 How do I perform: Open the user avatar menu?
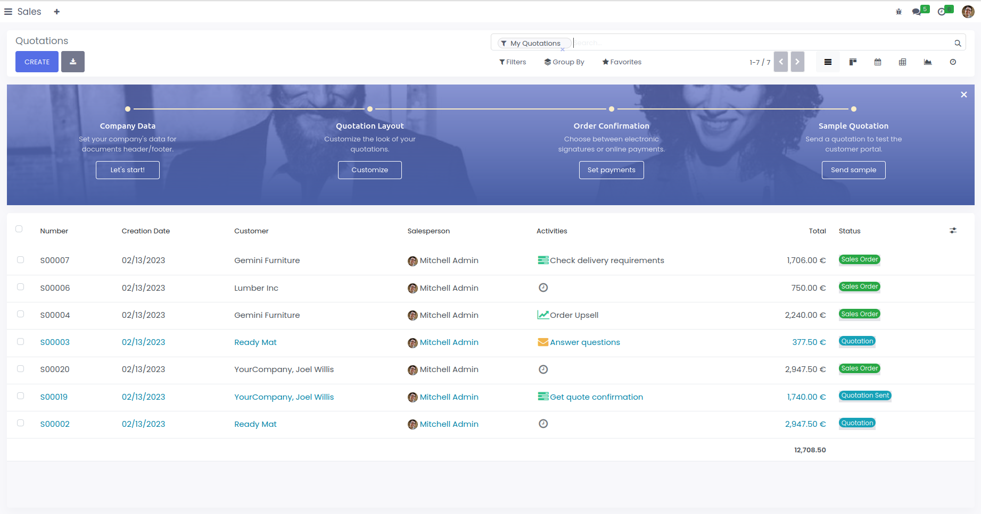click(x=968, y=12)
